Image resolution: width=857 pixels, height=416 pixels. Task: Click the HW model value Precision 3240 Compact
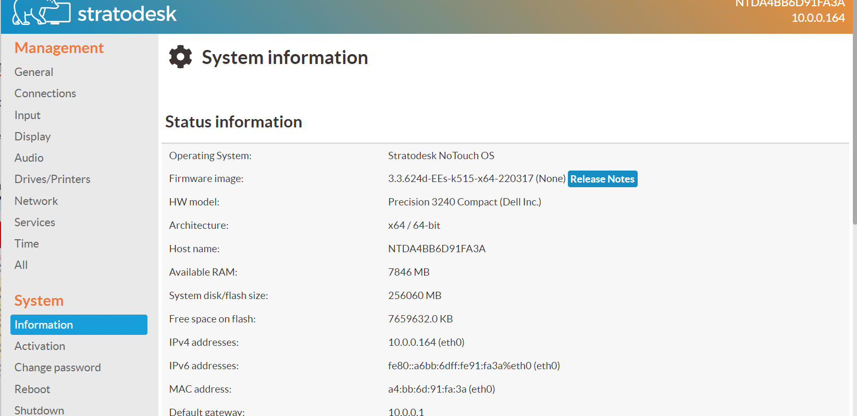pos(443,202)
